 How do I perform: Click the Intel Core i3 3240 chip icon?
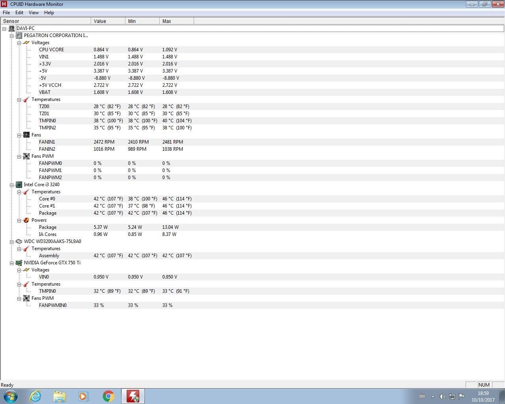coord(19,185)
